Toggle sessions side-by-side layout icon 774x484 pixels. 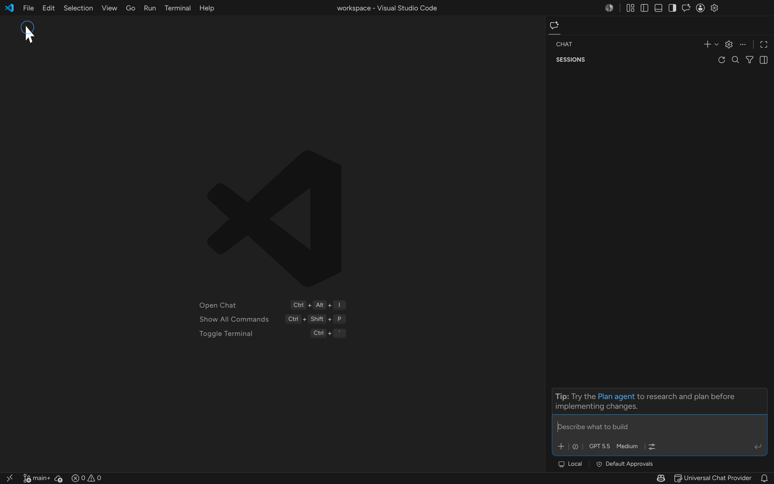click(x=763, y=60)
